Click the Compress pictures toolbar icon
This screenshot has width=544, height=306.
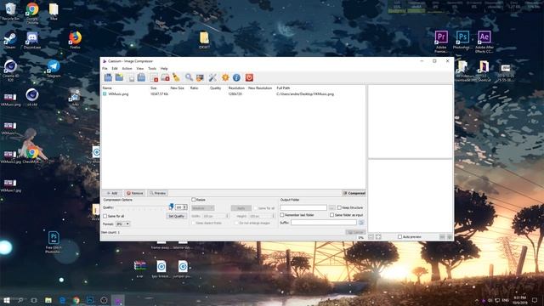[200, 77]
